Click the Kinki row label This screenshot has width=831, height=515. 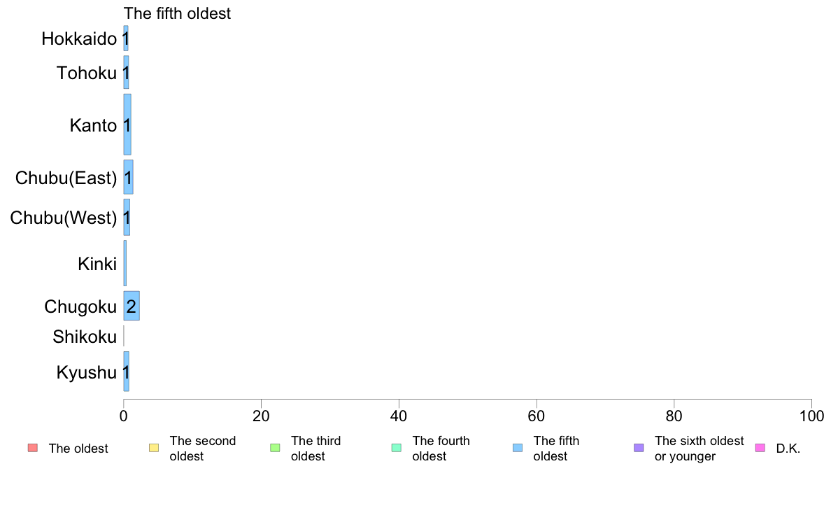click(x=97, y=264)
